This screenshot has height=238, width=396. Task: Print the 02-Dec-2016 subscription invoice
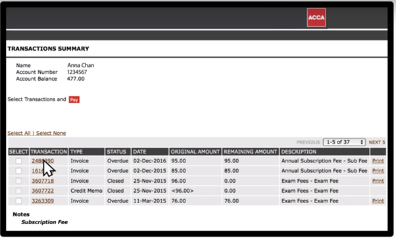click(x=378, y=161)
